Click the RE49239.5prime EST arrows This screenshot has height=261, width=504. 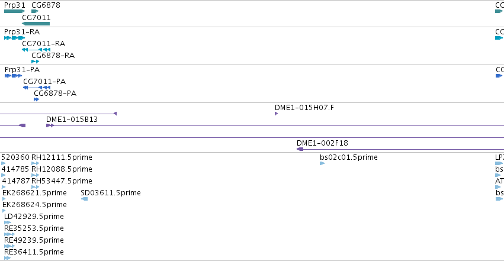pos(9,246)
